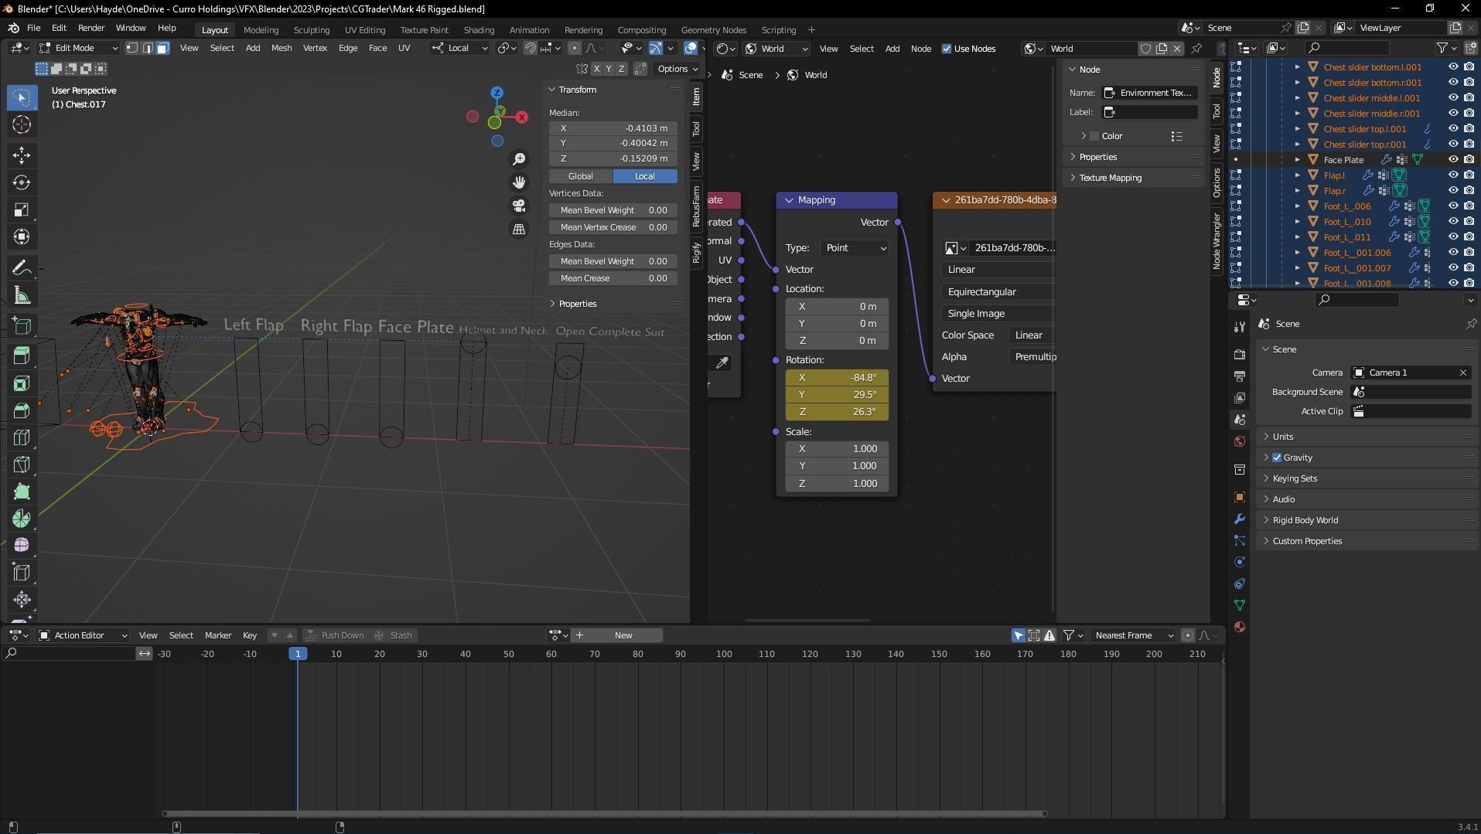This screenshot has height=834, width=1481.
Task: Click the zoom viewport magnifier icon
Action: 519,159
